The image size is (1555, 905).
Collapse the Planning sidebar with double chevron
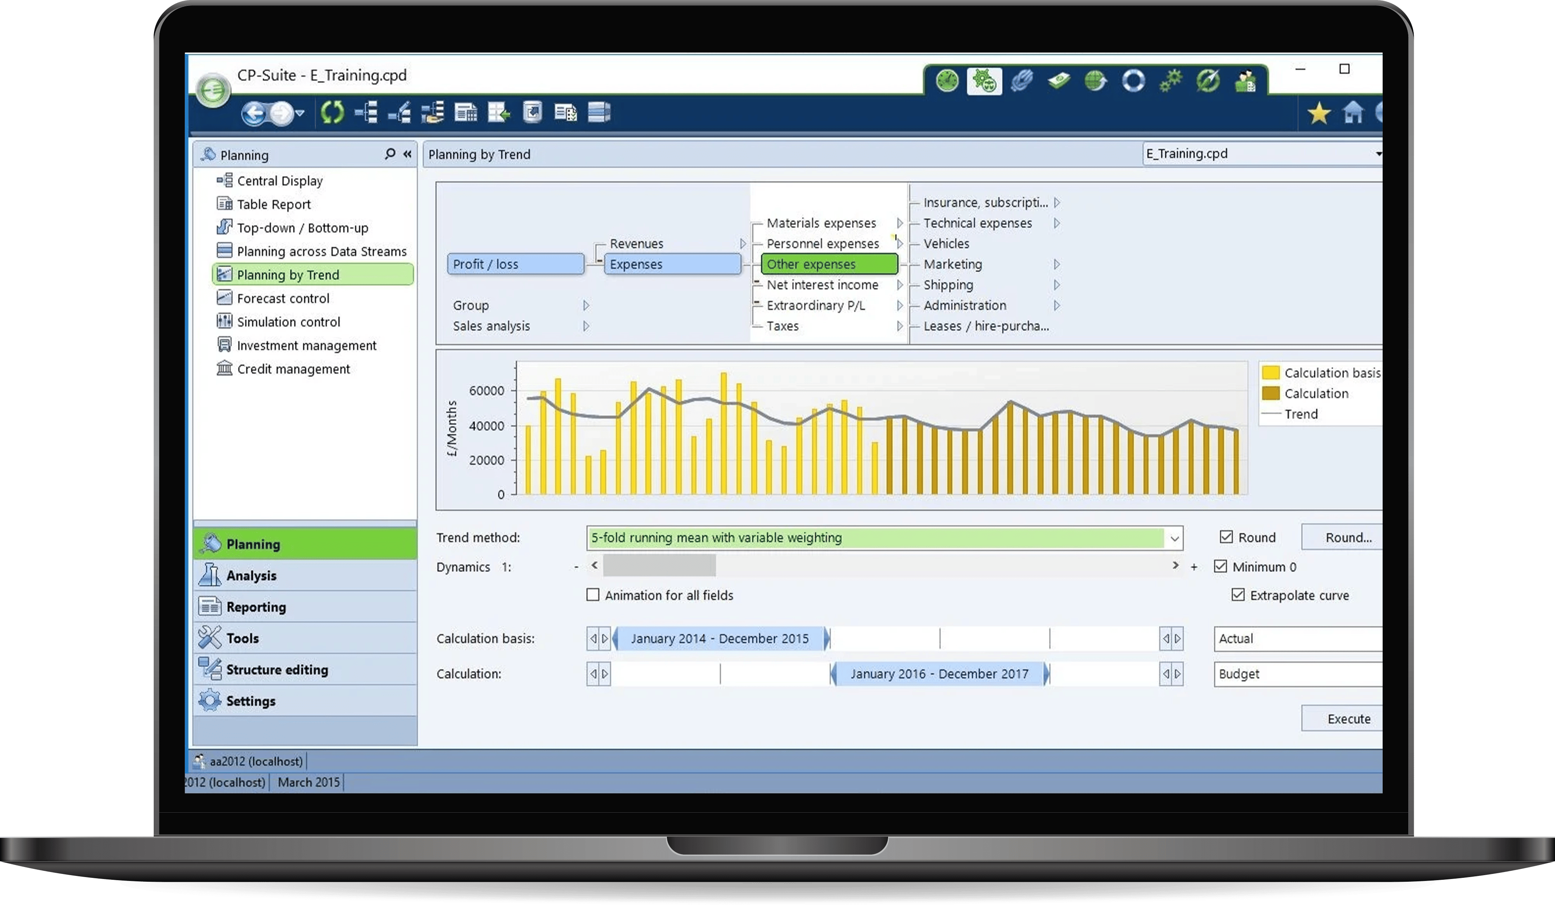(x=407, y=154)
